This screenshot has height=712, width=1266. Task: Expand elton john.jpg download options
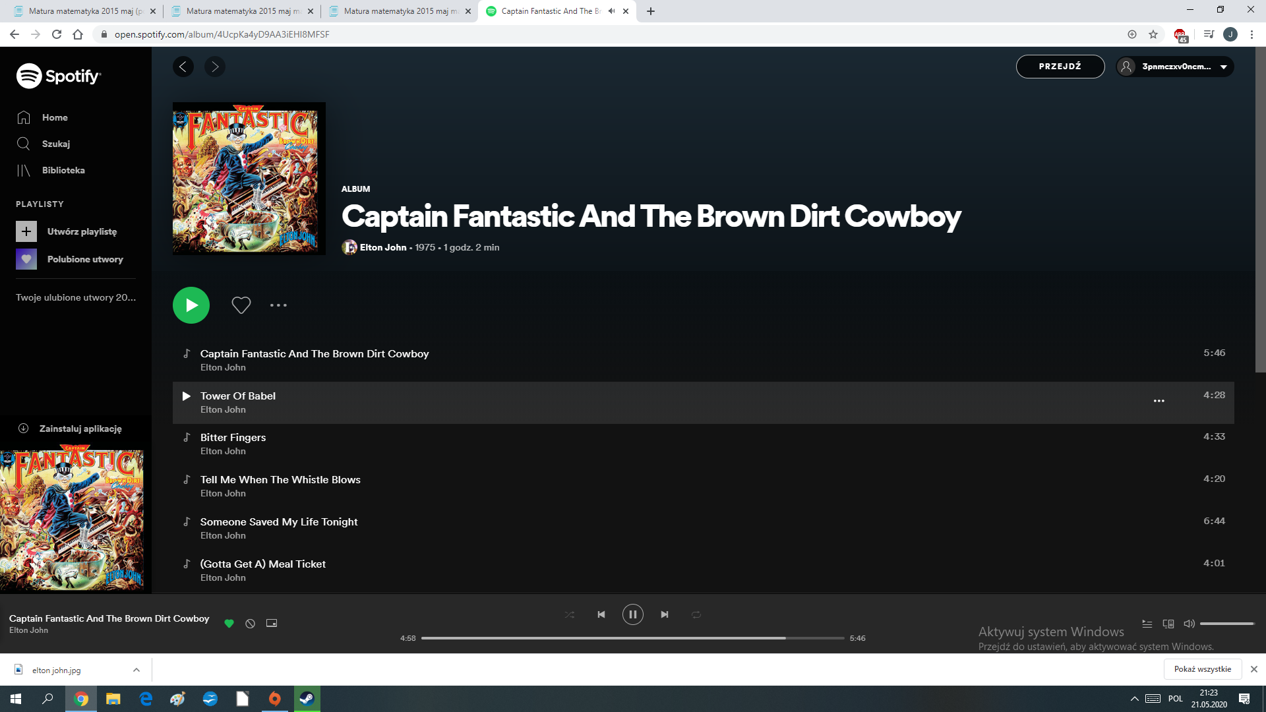tap(136, 670)
